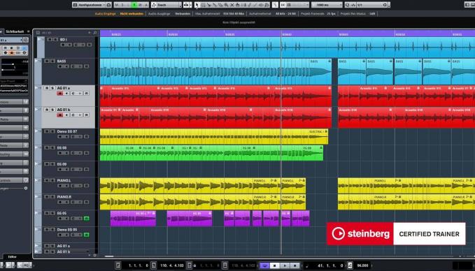The height and width of the screenshot is (271, 475).
Task: Mute the BASS track
Action: pos(47,61)
